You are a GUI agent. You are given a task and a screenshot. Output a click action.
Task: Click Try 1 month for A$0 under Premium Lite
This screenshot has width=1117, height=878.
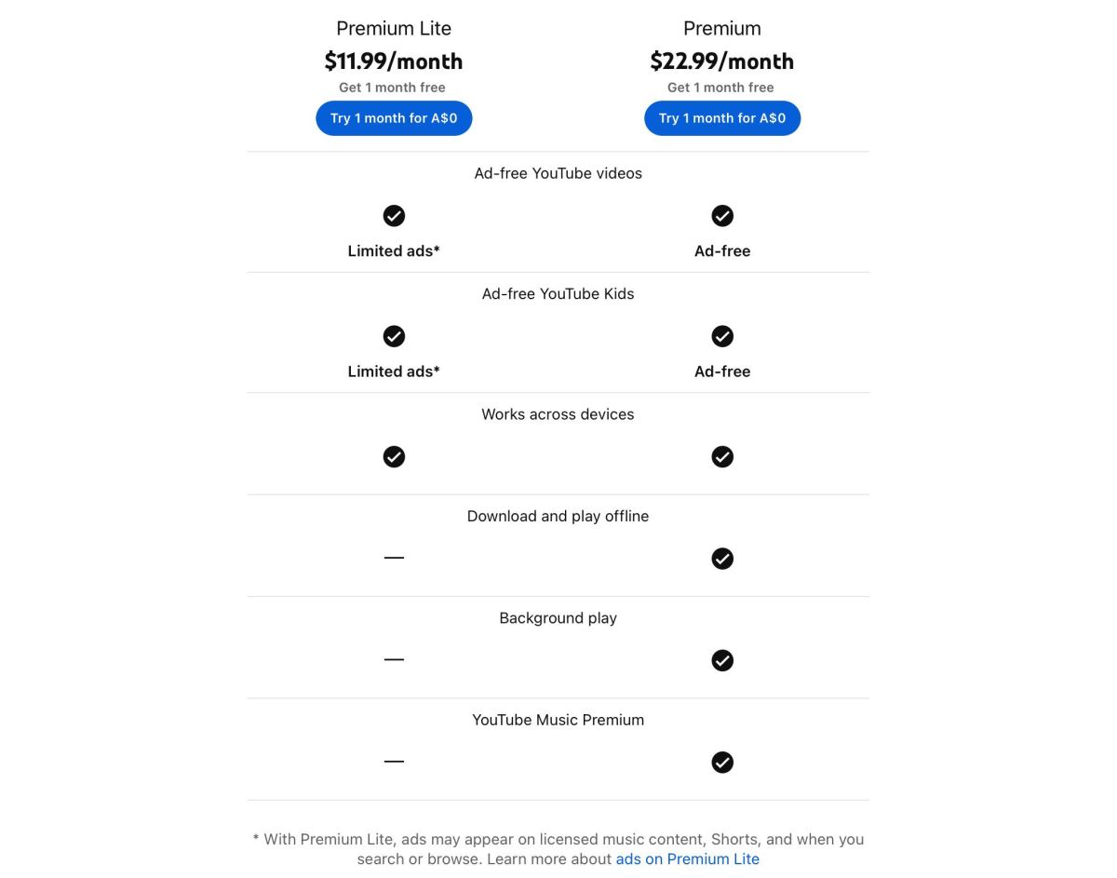click(394, 117)
